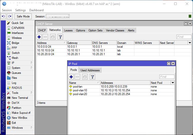193x135 pixels.
Task: Open Dot1X menu
Action: tap(16, 103)
